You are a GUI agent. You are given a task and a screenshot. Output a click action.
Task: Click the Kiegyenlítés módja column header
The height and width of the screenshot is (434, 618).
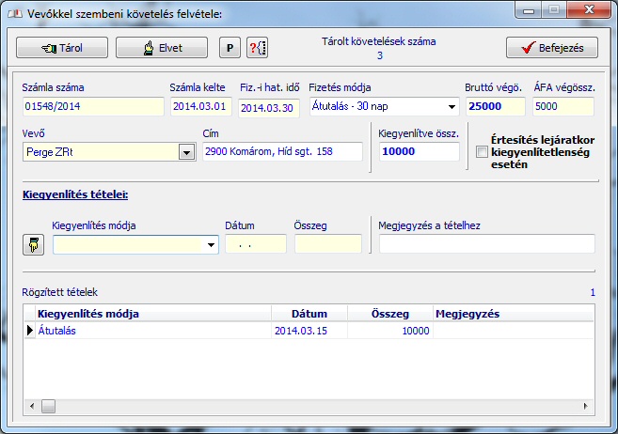click(x=153, y=314)
